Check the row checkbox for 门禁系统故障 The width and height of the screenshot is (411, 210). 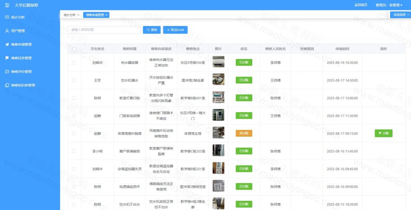click(74, 116)
